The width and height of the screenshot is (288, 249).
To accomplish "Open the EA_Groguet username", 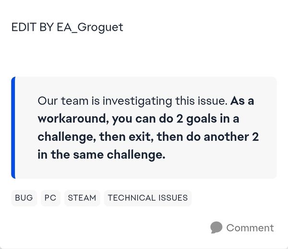I will (x=93, y=27).
